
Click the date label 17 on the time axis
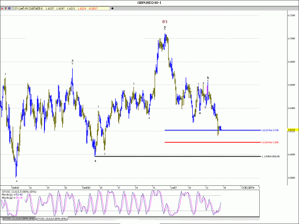(x=119, y=188)
